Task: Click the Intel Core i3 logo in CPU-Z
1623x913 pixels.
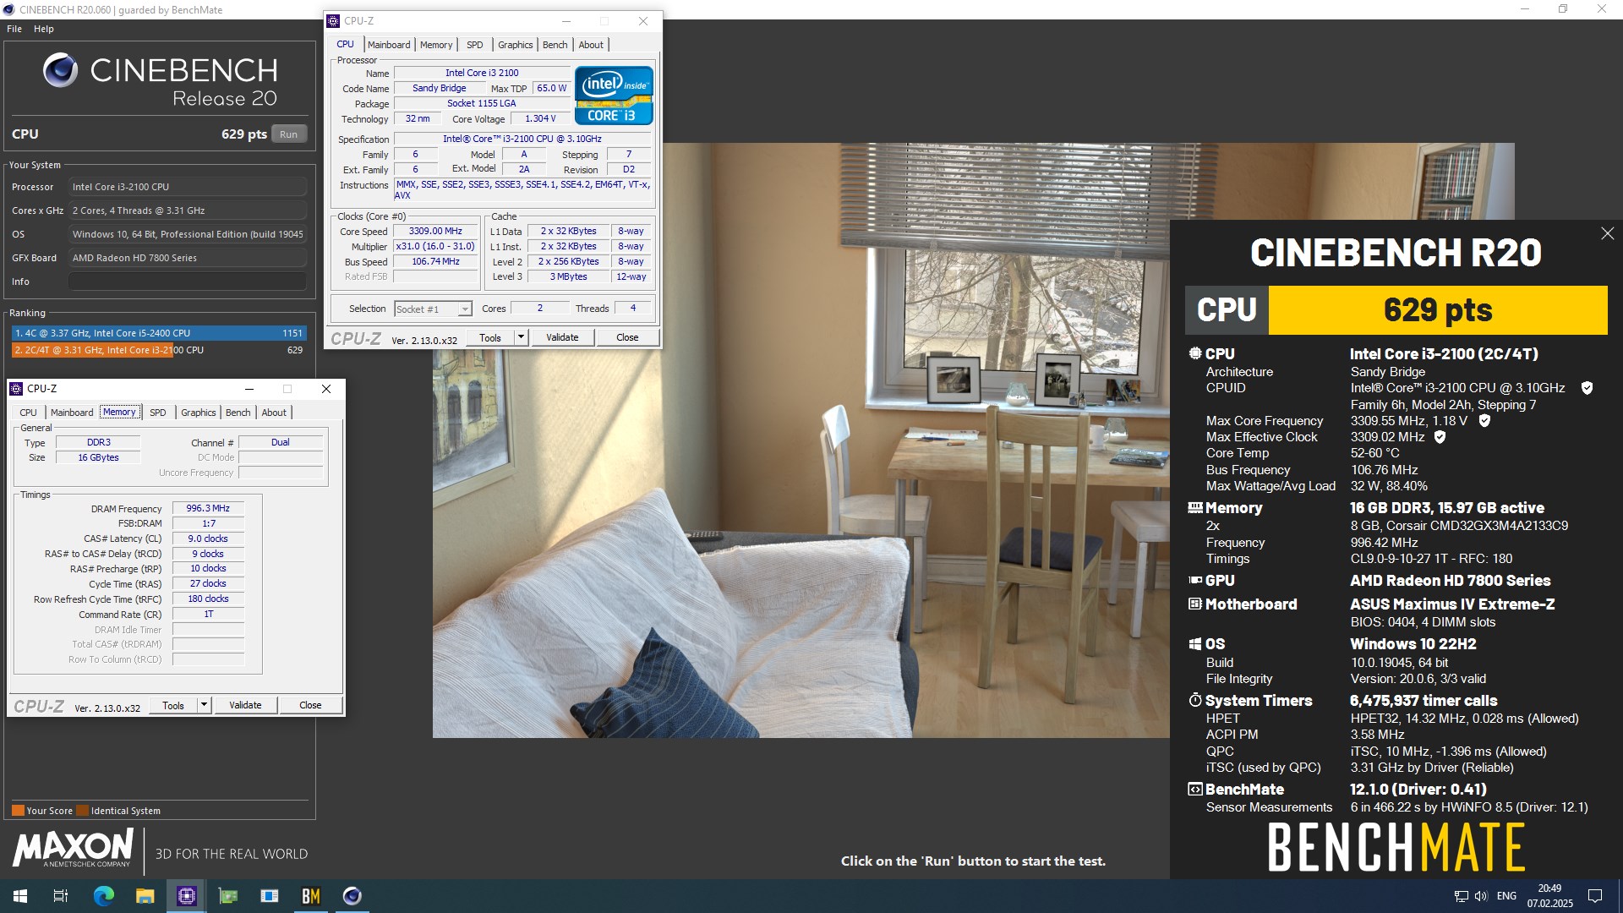Action: 614,96
